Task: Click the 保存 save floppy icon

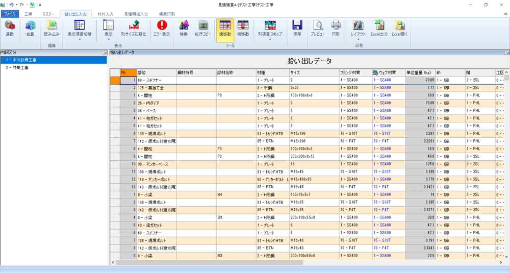Action: click(x=297, y=28)
